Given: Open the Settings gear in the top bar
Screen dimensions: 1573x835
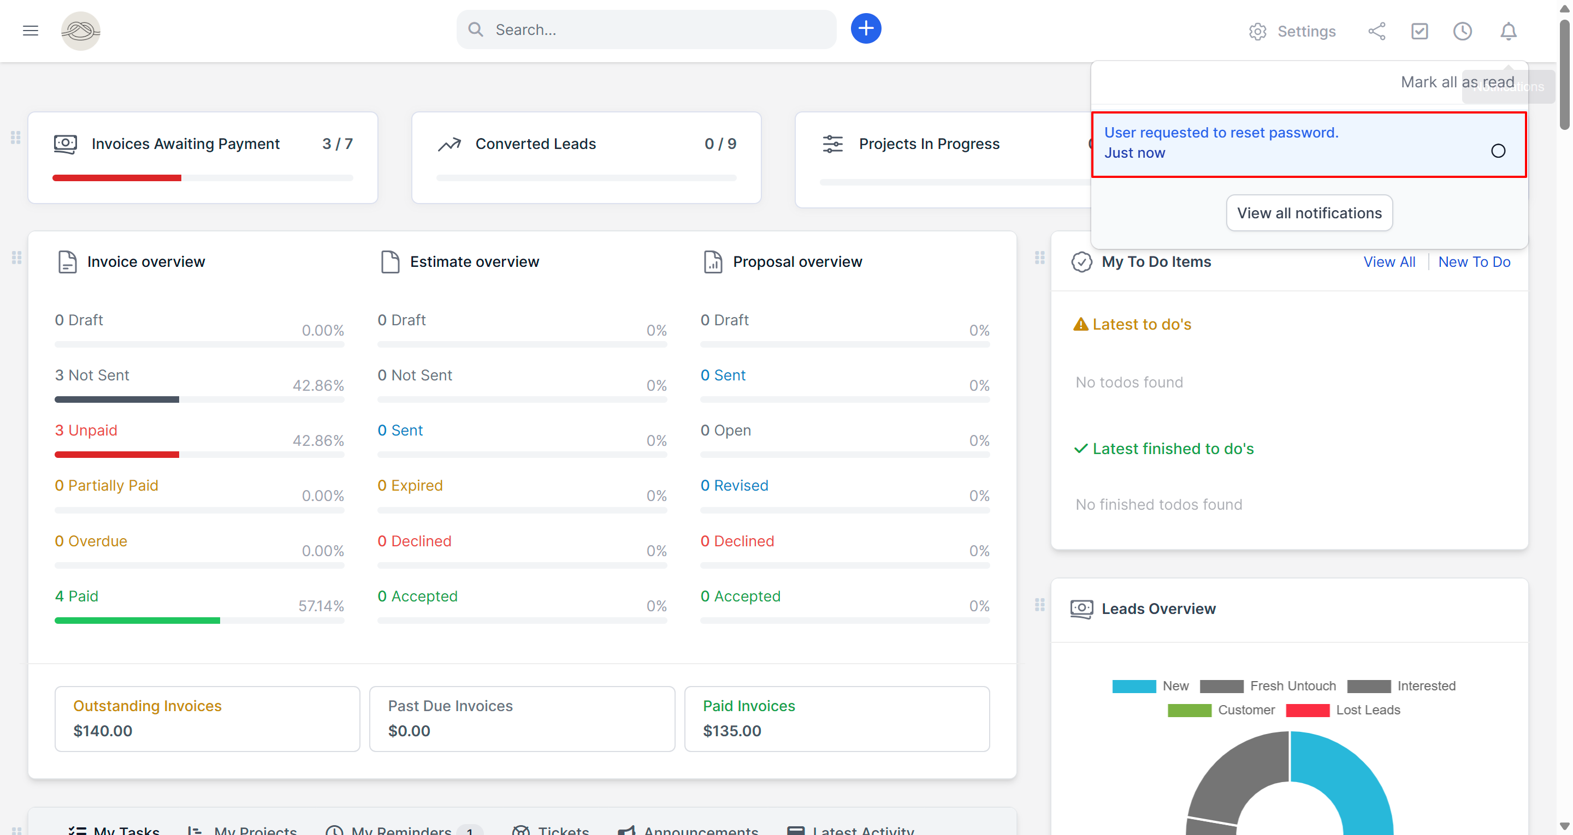Looking at the screenshot, I should pyautogui.click(x=1257, y=31).
